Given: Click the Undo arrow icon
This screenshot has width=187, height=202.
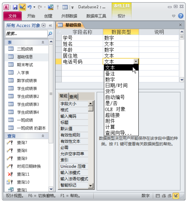Looking at the screenshot, I should pos(29,7).
